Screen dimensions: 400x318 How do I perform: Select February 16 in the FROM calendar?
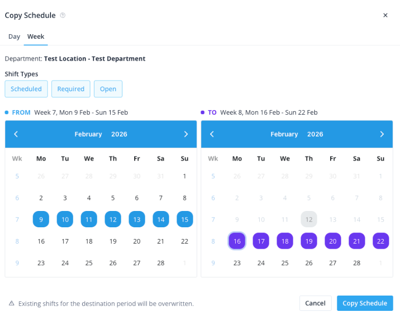tap(41, 241)
